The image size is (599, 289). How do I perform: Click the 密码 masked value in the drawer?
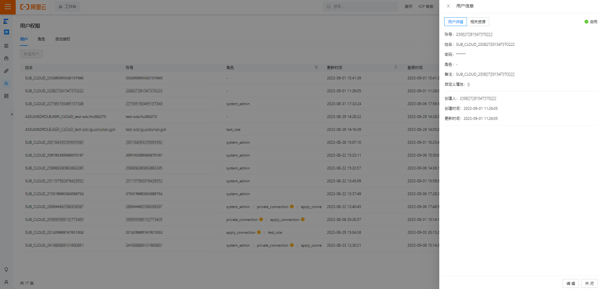[x=461, y=54]
